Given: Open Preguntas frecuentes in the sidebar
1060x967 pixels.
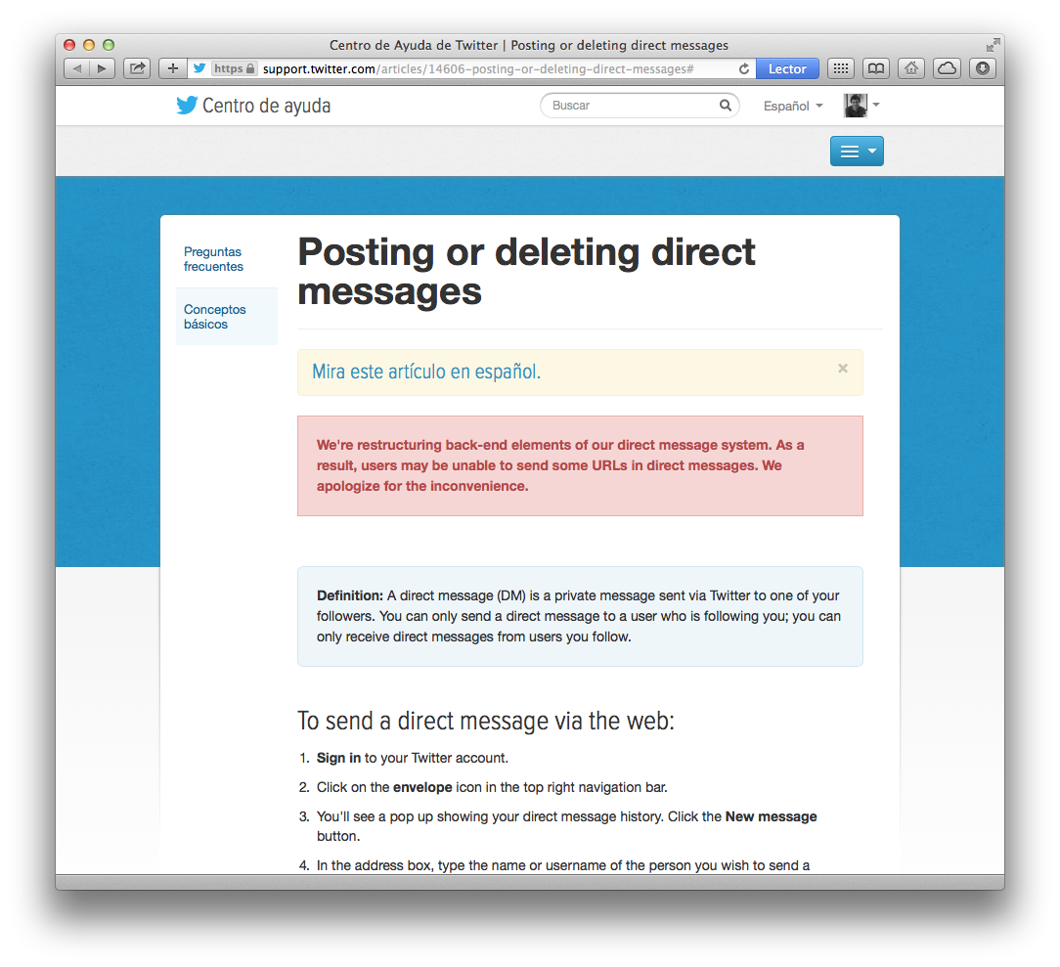Looking at the screenshot, I should 213,259.
